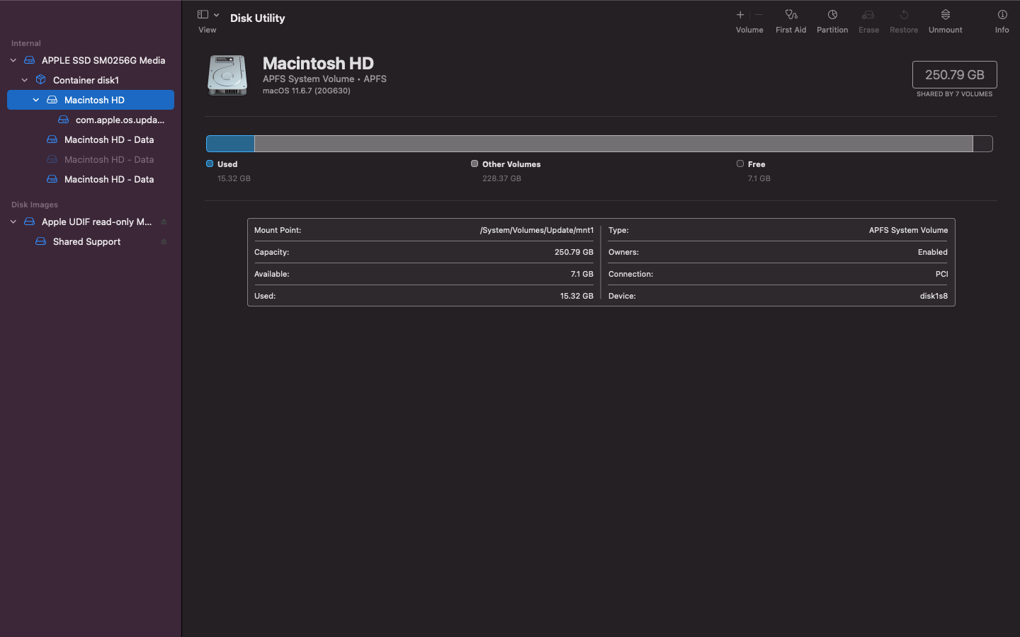Collapse the Container disk1 node

(25, 80)
